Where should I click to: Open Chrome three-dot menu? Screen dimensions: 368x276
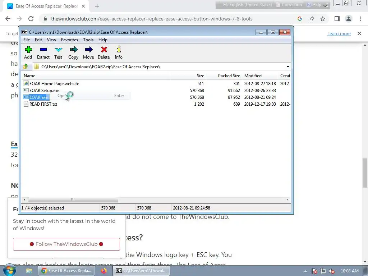[360, 19]
